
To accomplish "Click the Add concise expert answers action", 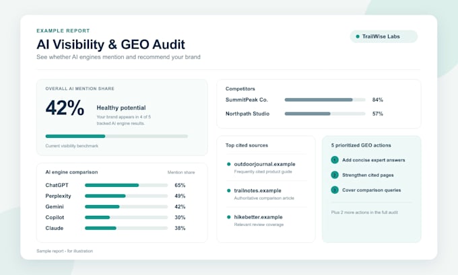I will 374,160.
